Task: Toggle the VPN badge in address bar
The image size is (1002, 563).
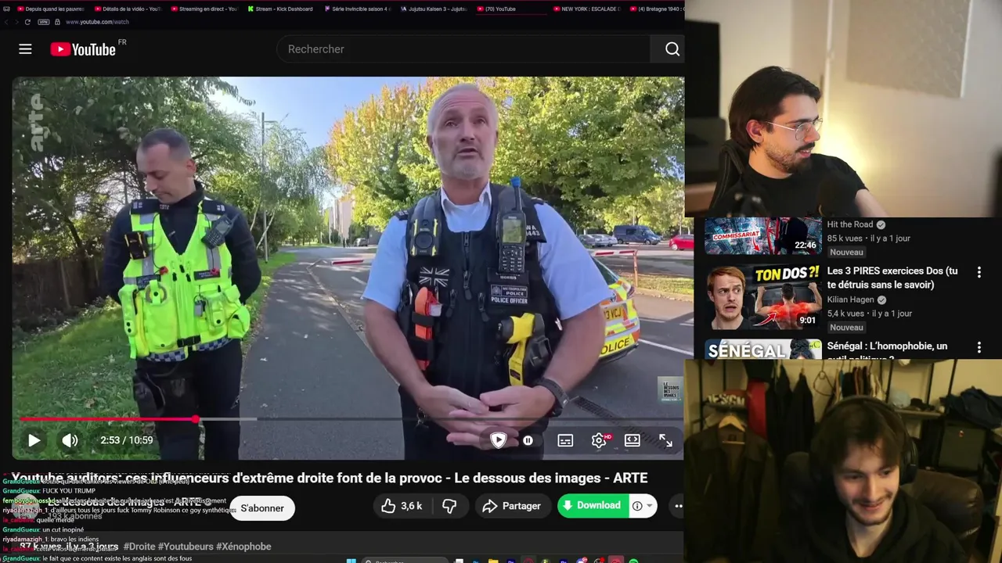Action: click(43, 22)
